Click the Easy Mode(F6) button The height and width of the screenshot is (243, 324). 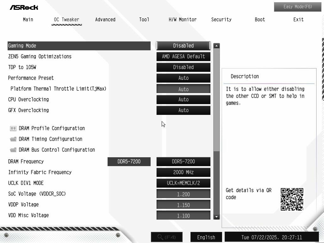pyautogui.click(x=297, y=7)
